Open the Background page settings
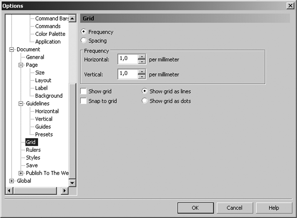This screenshot has height=218, width=297. coord(49,96)
